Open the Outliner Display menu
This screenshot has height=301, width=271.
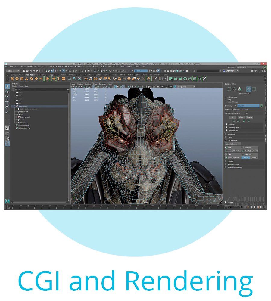[14, 86]
